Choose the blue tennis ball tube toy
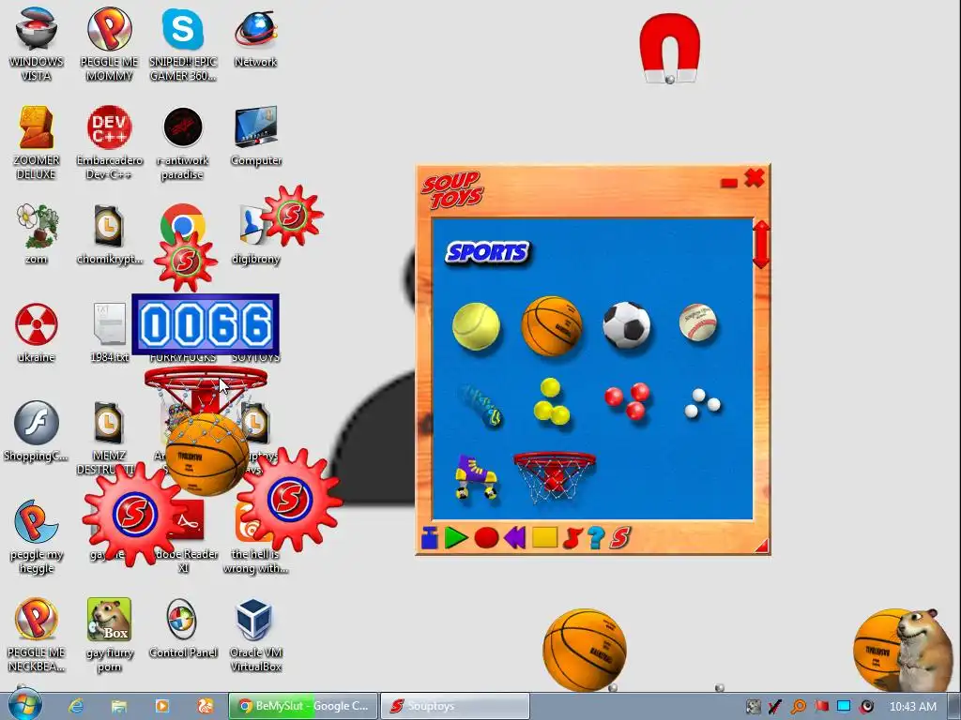Viewport: 961px width, 720px height. [x=481, y=405]
